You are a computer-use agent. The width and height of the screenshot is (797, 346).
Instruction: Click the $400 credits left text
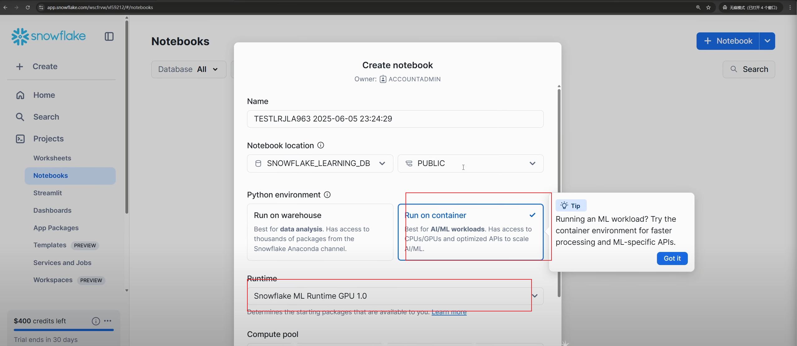[x=40, y=321]
